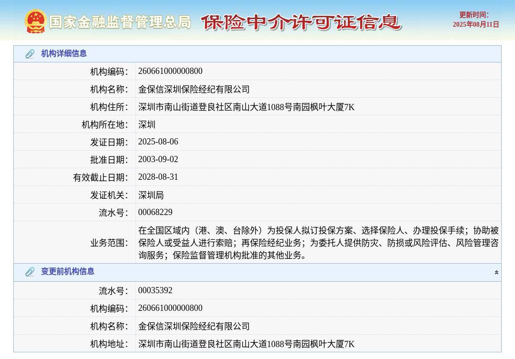515x359 pixels.
Task: Click the 机构住所 label
Action: pos(109,107)
